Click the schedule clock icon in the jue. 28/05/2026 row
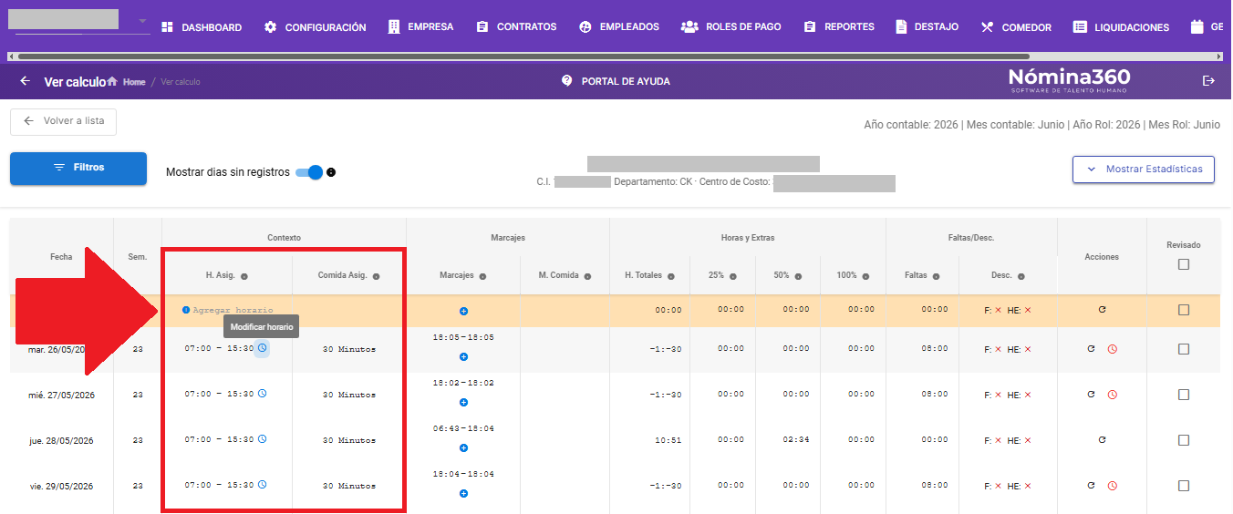Screen dimensions: 1233x514 point(262,439)
